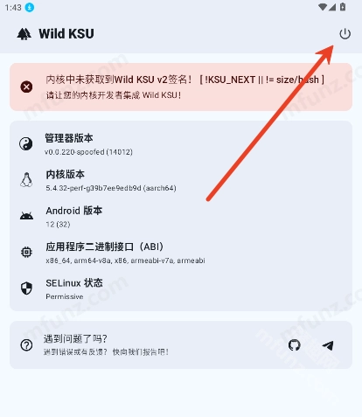
Task: Tap the power reboot icon
Action: 345,34
